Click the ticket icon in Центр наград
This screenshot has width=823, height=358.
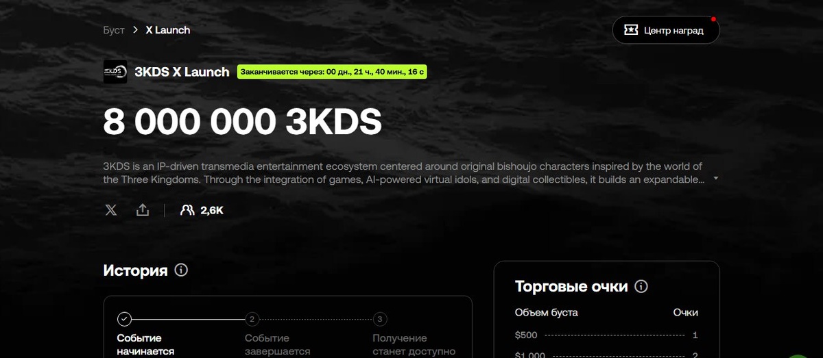(630, 30)
